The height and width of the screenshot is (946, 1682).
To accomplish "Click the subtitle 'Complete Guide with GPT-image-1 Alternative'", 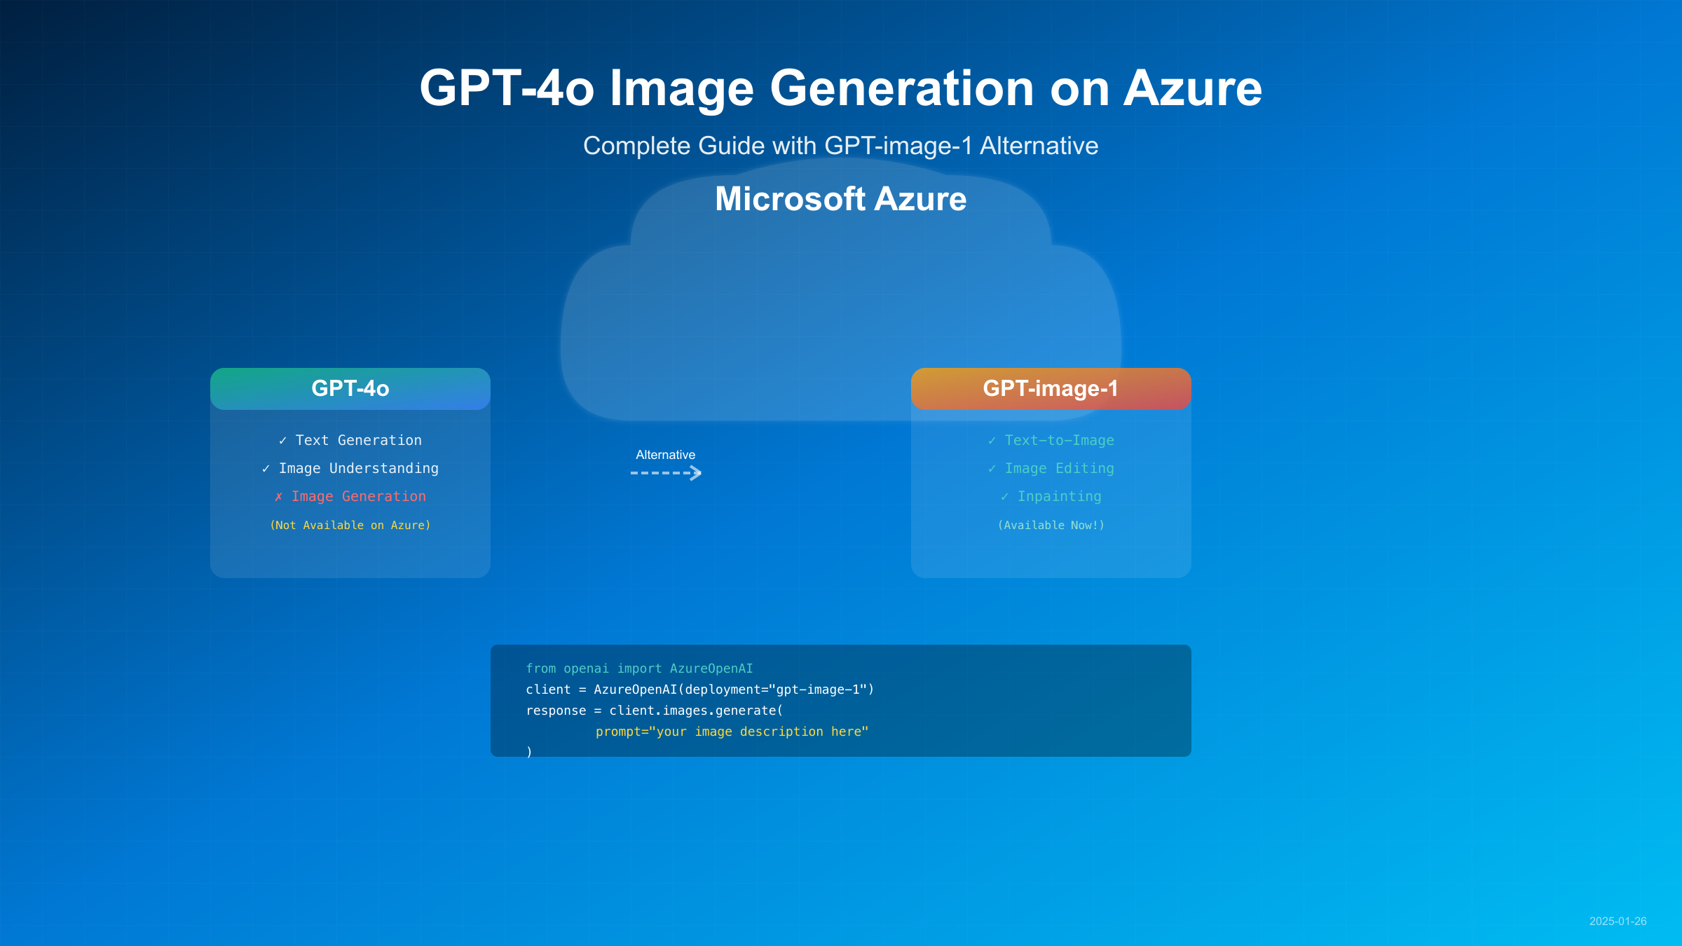I will [x=841, y=146].
